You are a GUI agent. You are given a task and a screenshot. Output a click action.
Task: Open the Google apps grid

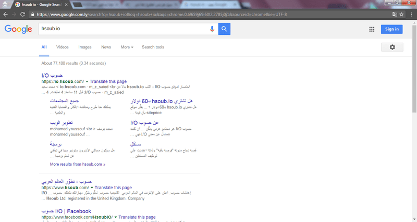372,29
